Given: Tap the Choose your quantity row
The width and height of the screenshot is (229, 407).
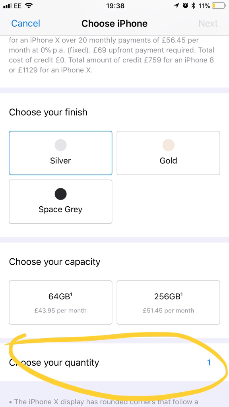Looking at the screenshot, I should point(114,362).
